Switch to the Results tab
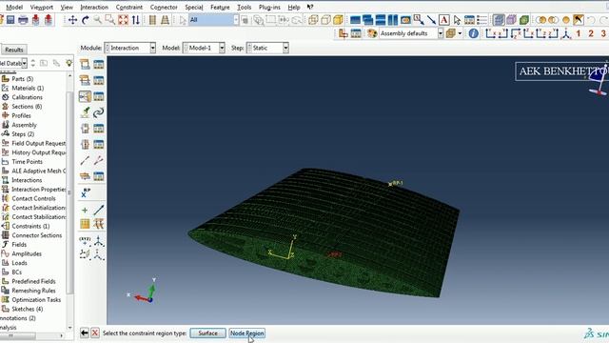Viewport: 609px width, 343px height. coord(14,50)
